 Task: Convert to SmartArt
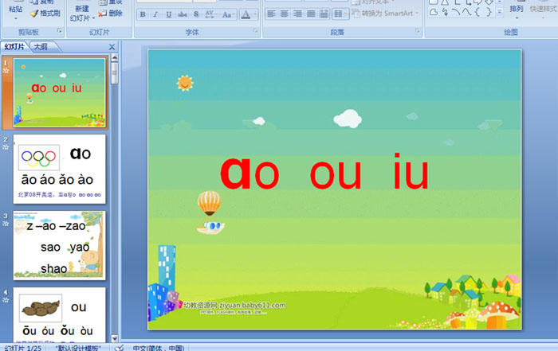385,14
